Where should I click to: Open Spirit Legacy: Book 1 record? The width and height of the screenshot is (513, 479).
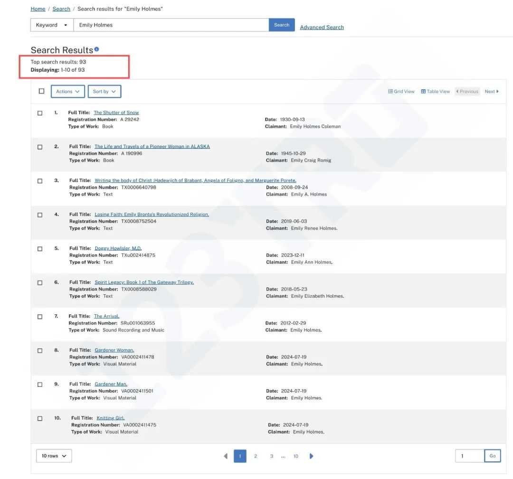coord(144,282)
